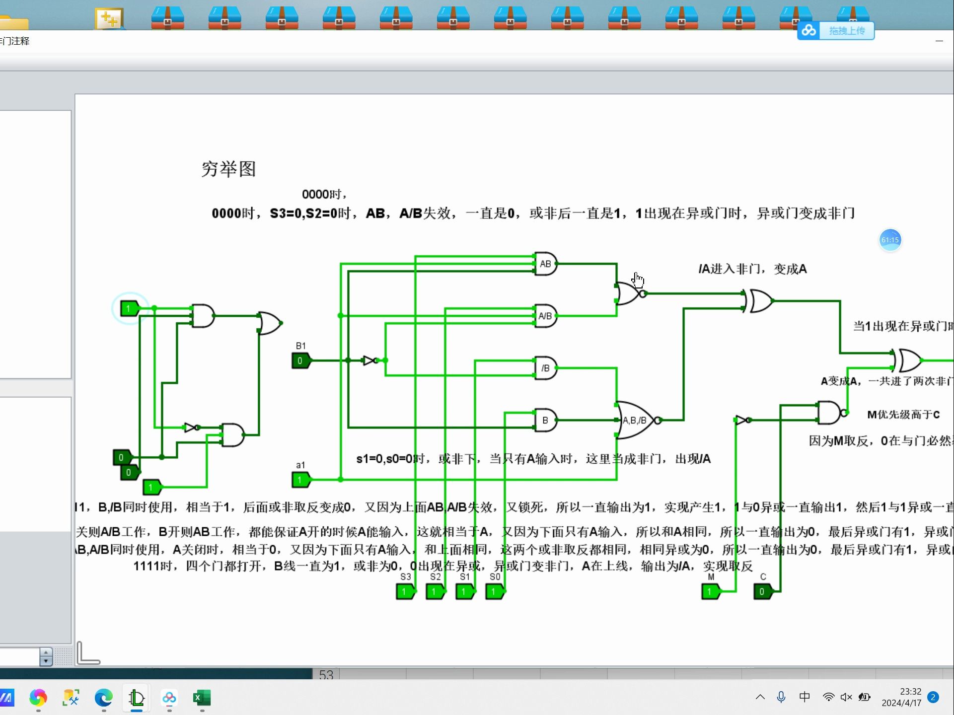Click the 拖拽上传 upload widget

coord(836,31)
